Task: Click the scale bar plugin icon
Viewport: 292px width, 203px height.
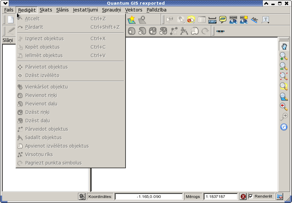Action: tap(220, 31)
